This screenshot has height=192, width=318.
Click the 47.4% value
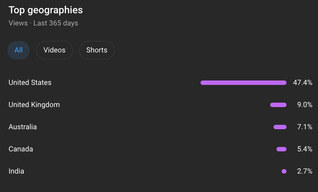pyautogui.click(x=302, y=82)
